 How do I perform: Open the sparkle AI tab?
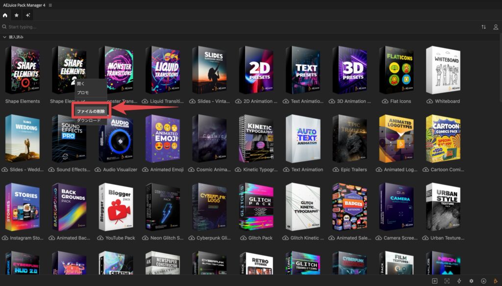28,15
